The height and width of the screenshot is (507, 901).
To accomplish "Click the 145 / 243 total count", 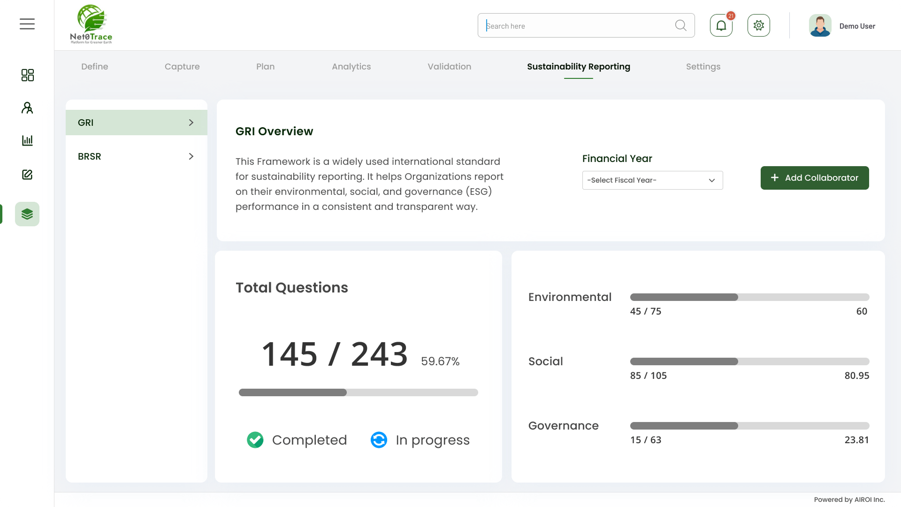I will 335,354.
